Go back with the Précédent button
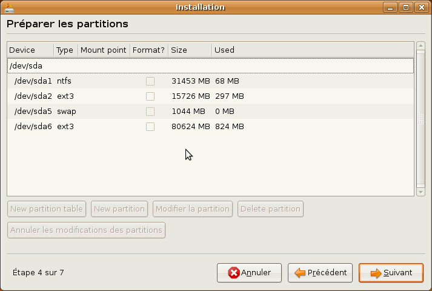 (320, 273)
